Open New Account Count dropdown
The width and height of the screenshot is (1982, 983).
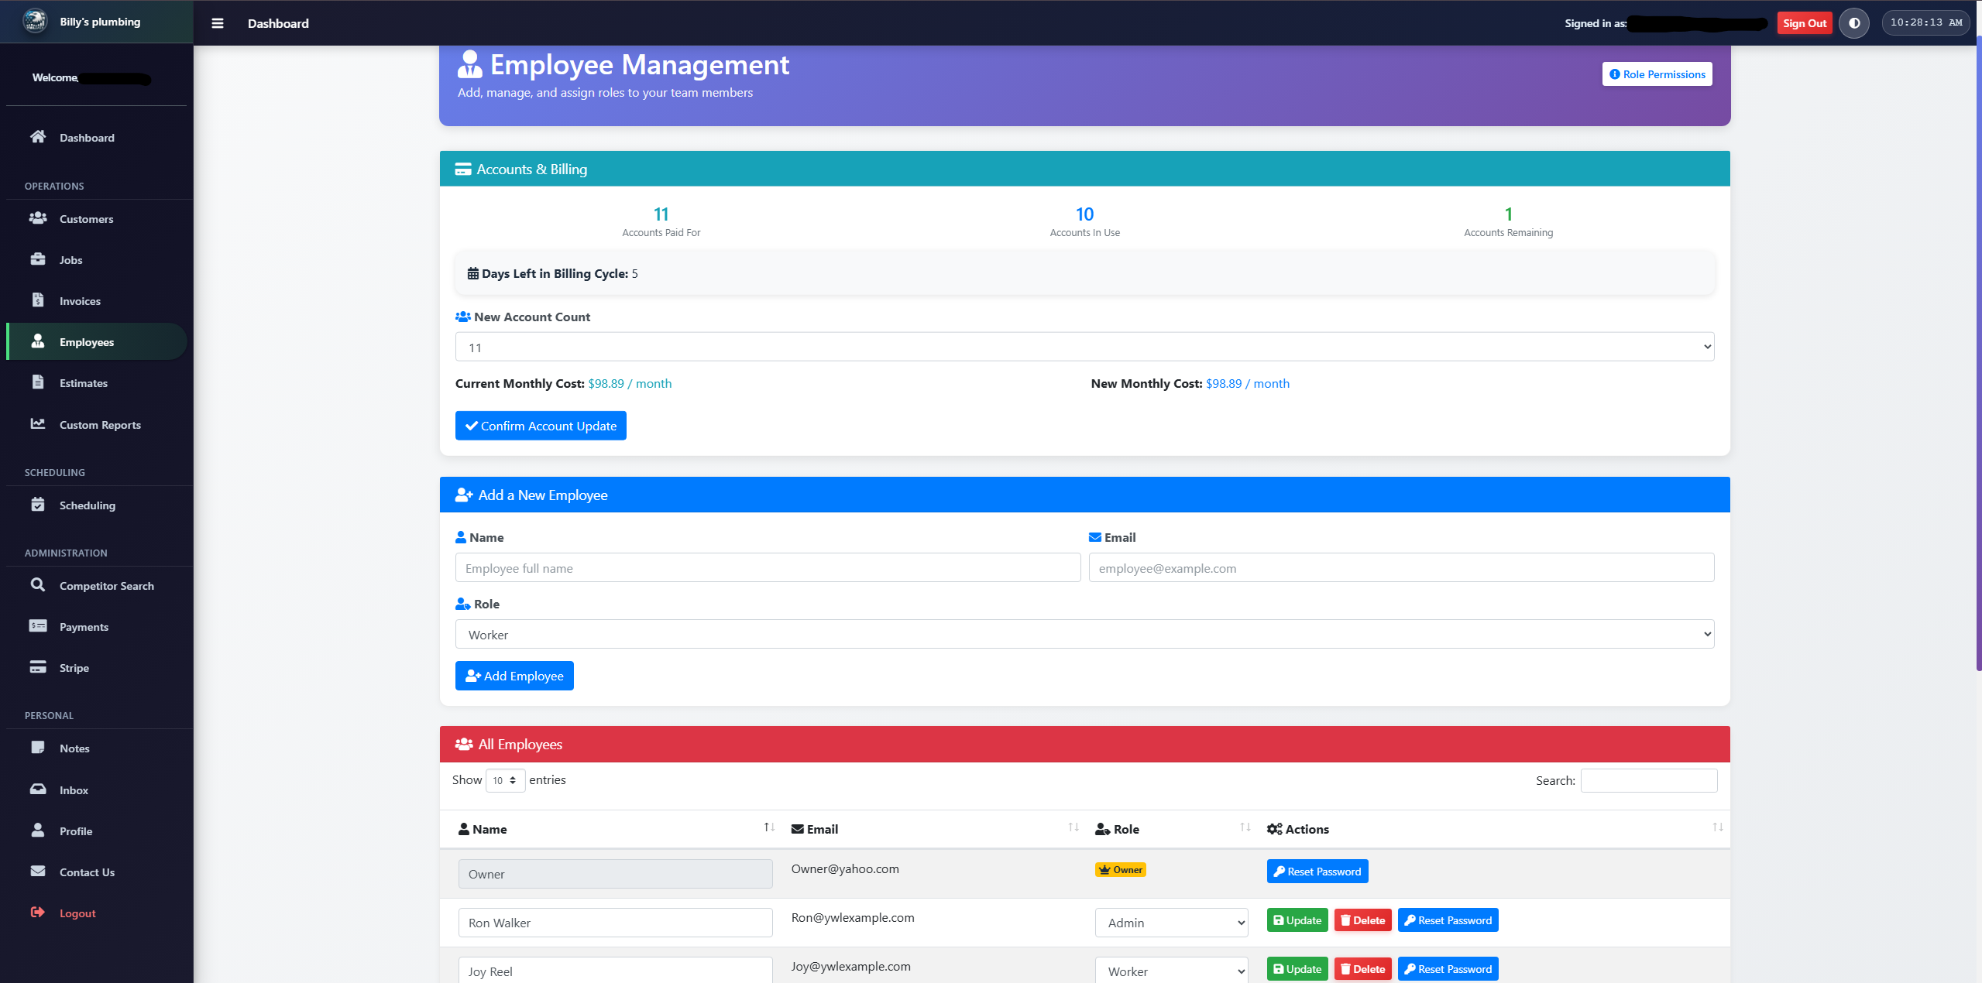click(1084, 348)
